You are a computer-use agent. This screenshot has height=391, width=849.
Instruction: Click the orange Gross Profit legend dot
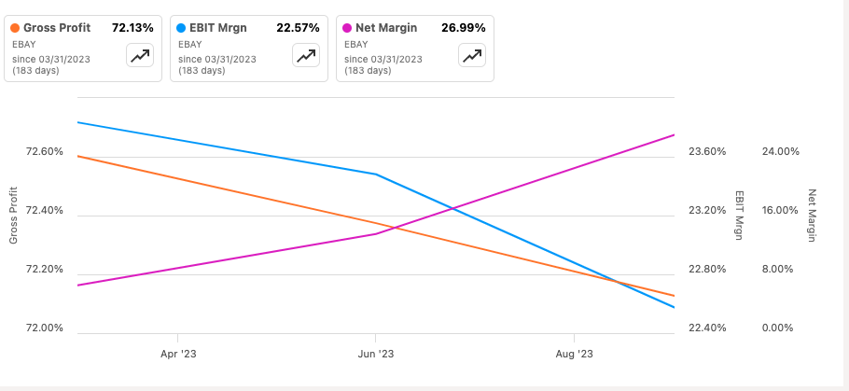tap(15, 28)
